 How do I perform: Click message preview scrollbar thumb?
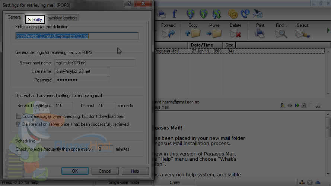tap(328, 127)
